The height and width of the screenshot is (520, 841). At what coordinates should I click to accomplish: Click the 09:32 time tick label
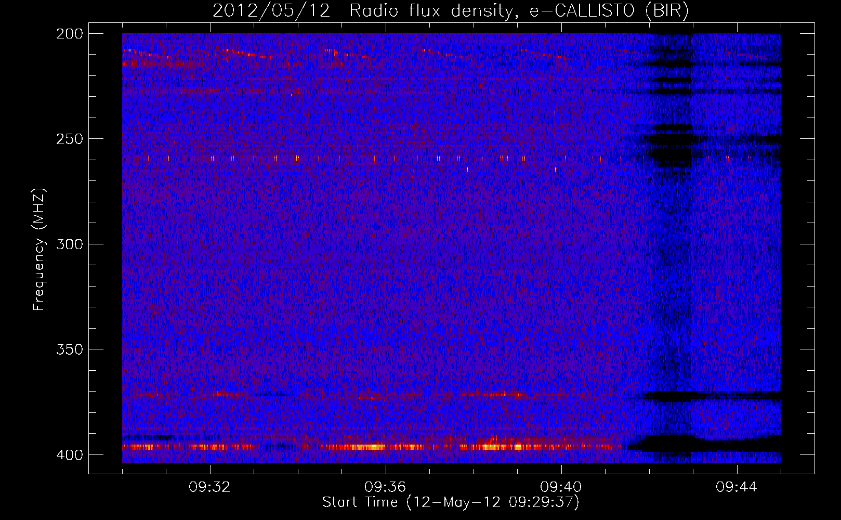coord(209,487)
